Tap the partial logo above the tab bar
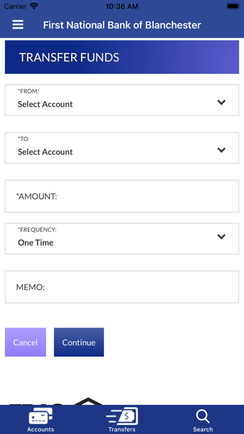 pyautogui.click(x=55, y=401)
